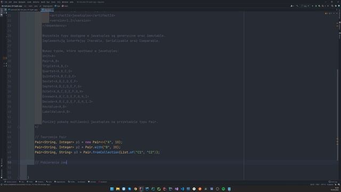Open the Run tool window
Viewport: 341px width, 192px height.
pyautogui.click(x=22, y=182)
